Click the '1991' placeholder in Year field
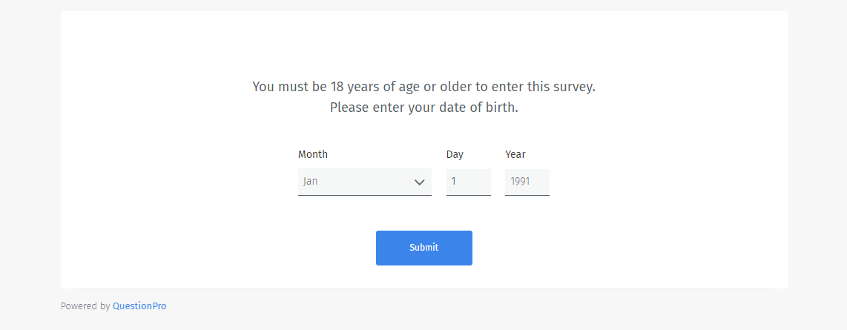The height and width of the screenshot is (330, 847). [x=520, y=181]
